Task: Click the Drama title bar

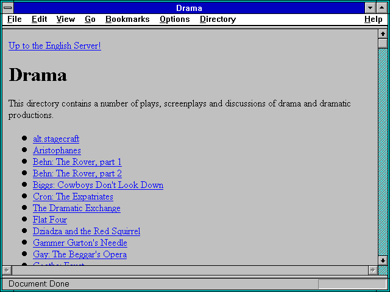Action: pos(189,8)
